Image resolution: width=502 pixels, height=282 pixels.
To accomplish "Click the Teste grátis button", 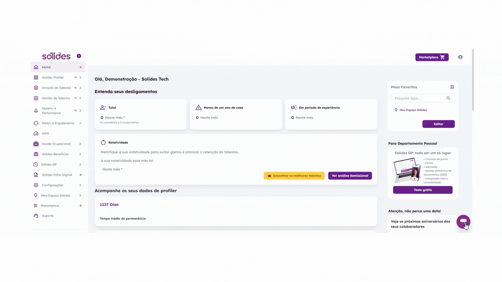I will [x=423, y=190].
